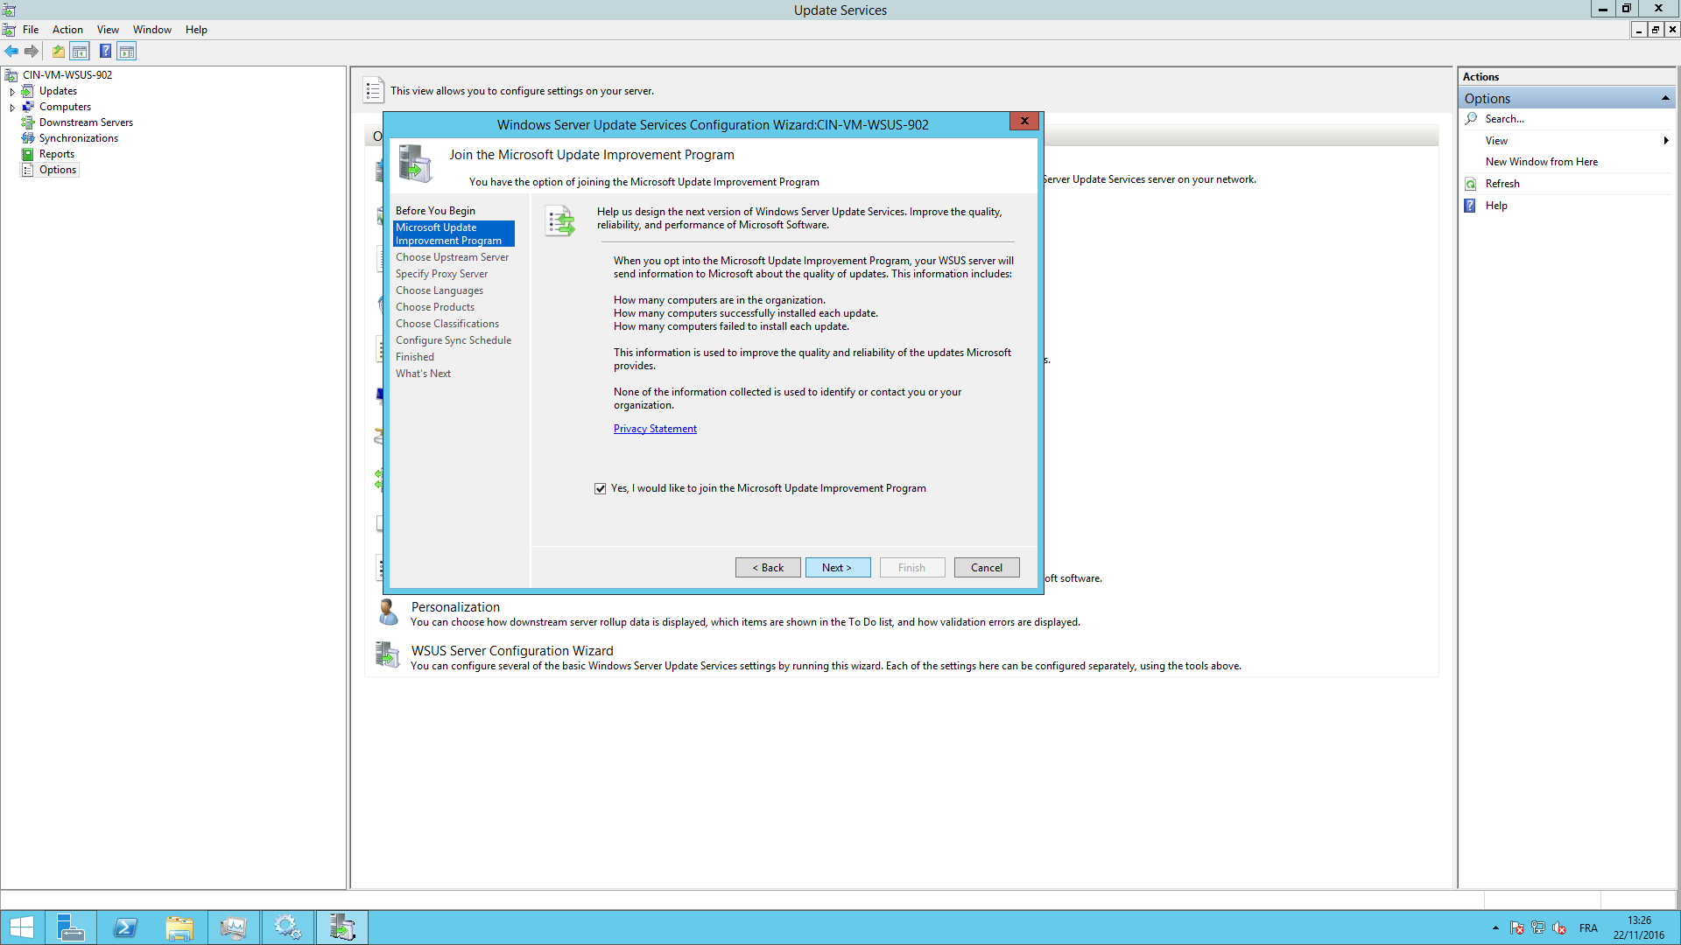Screen dimensions: 1681x945
Task: Click the wizard server header icon
Action: point(415,164)
